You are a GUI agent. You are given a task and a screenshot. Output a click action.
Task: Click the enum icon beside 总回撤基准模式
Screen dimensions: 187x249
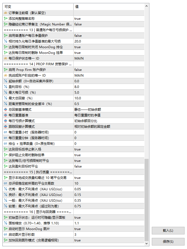pos(6,110)
